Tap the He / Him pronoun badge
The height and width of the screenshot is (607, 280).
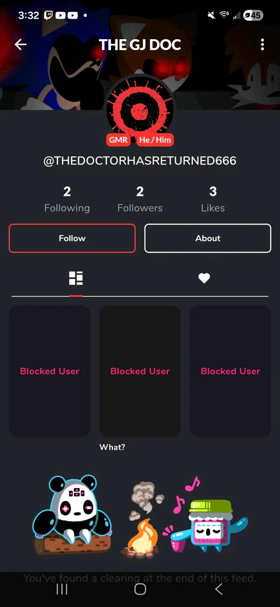155,140
